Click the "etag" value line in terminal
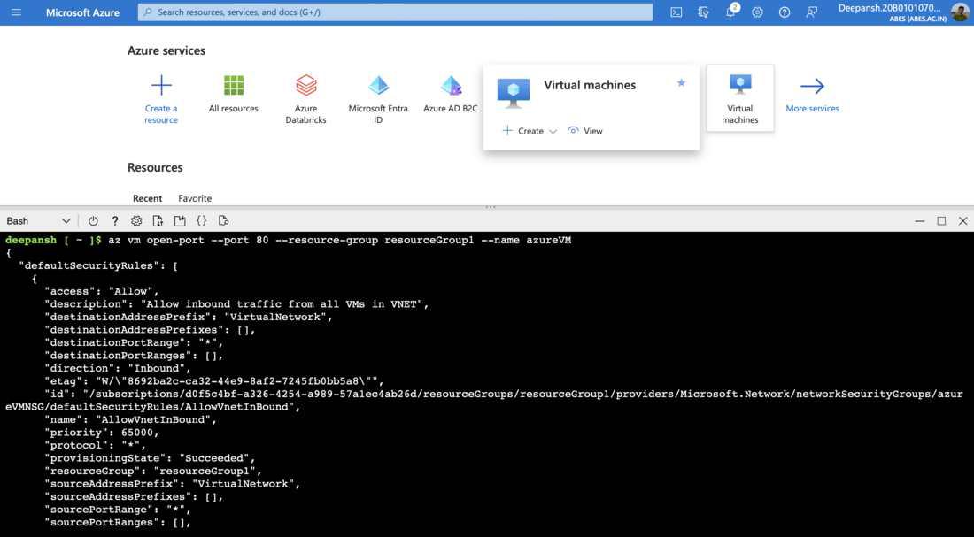 tap(214, 381)
